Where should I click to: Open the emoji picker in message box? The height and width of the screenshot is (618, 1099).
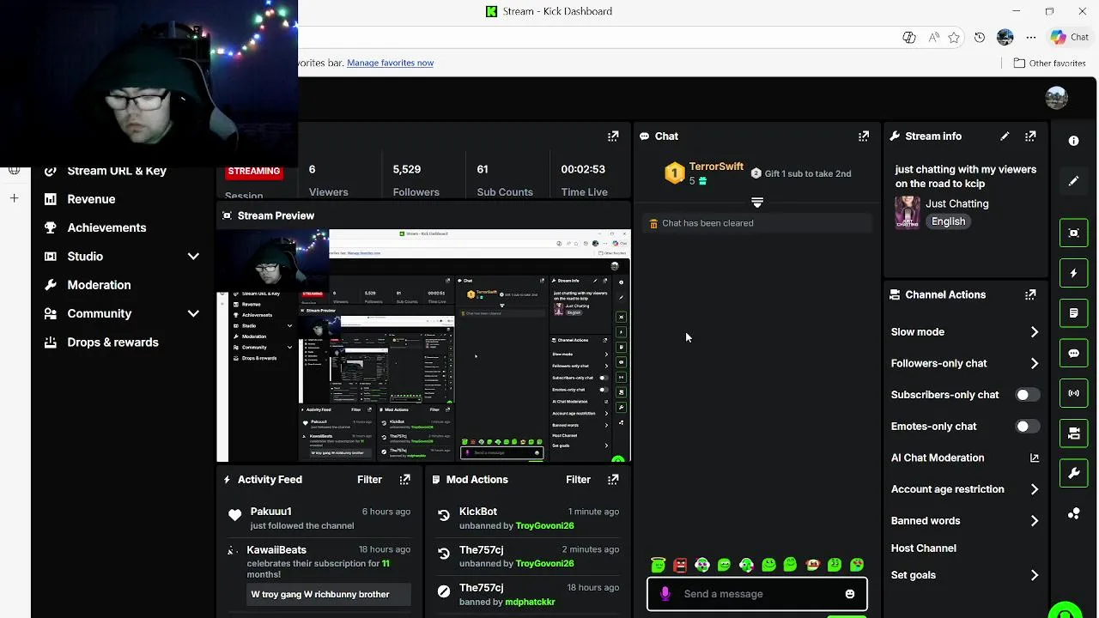tap(850, 594)
